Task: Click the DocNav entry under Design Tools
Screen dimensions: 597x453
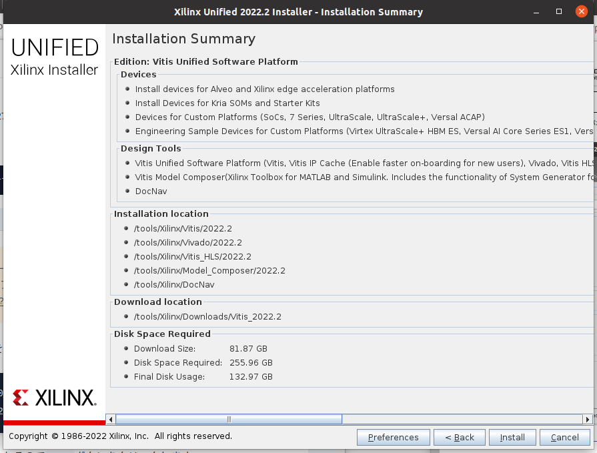Action: tap(151, 191)
